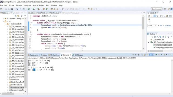
Task: Click the Package Explorer horizontal scrollbar thumb
Action: pos(8,94)
